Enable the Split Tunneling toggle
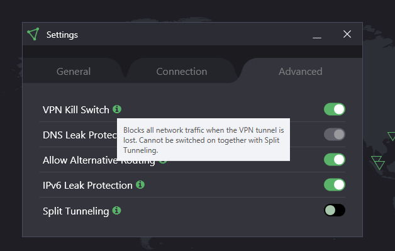The width and height of the screenshot is (395, 251). click(334, 210)
